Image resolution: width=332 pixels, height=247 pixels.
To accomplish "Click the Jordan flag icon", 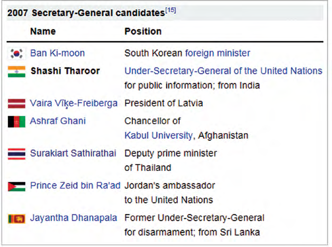I will pyautogui.click(x=16, y=186).
